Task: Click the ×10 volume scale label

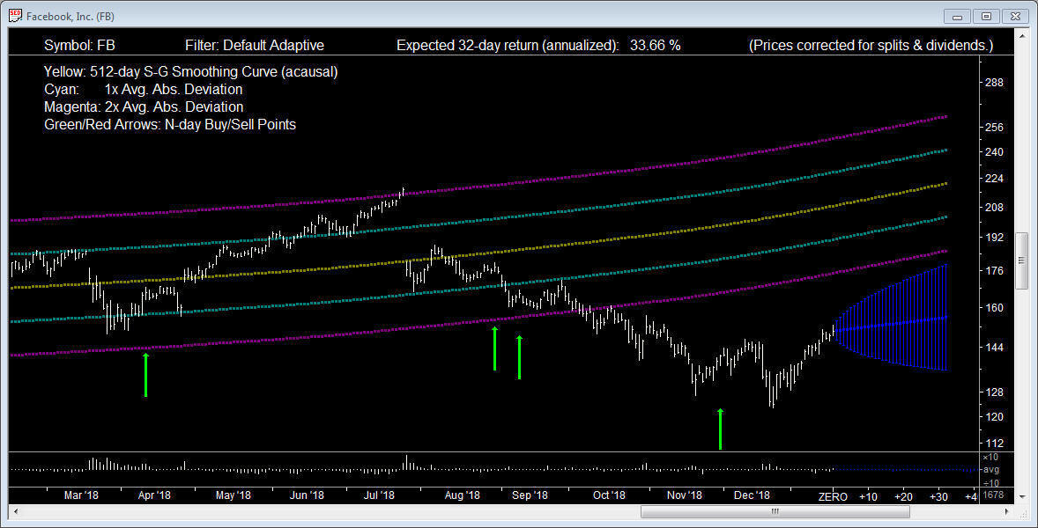Action: pyautogui.click(x=990, y=458)
